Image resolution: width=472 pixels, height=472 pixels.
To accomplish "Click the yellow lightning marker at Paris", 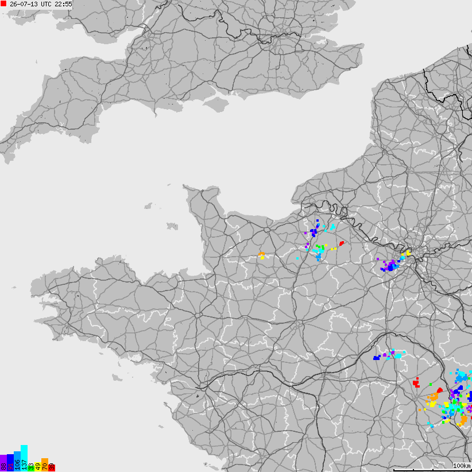I will click(408, 253).
